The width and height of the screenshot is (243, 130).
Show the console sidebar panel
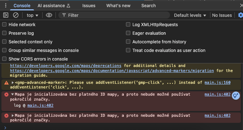[x=6, y=15]
